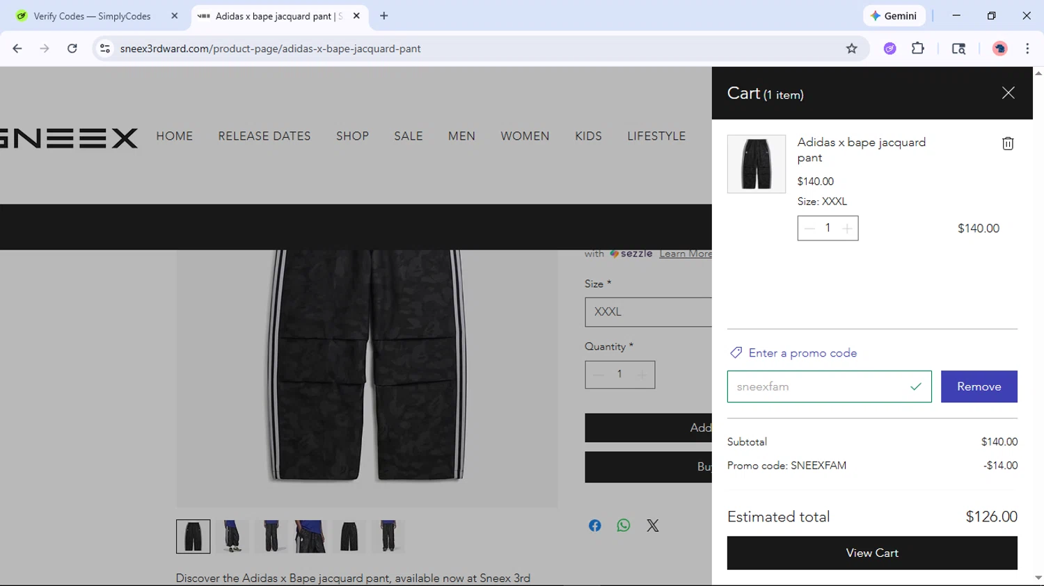Open the SALE menu item

pyautogui.click(x=409, y=136)
